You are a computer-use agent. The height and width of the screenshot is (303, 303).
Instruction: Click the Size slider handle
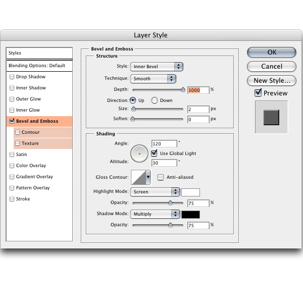(x=133, y=109)
